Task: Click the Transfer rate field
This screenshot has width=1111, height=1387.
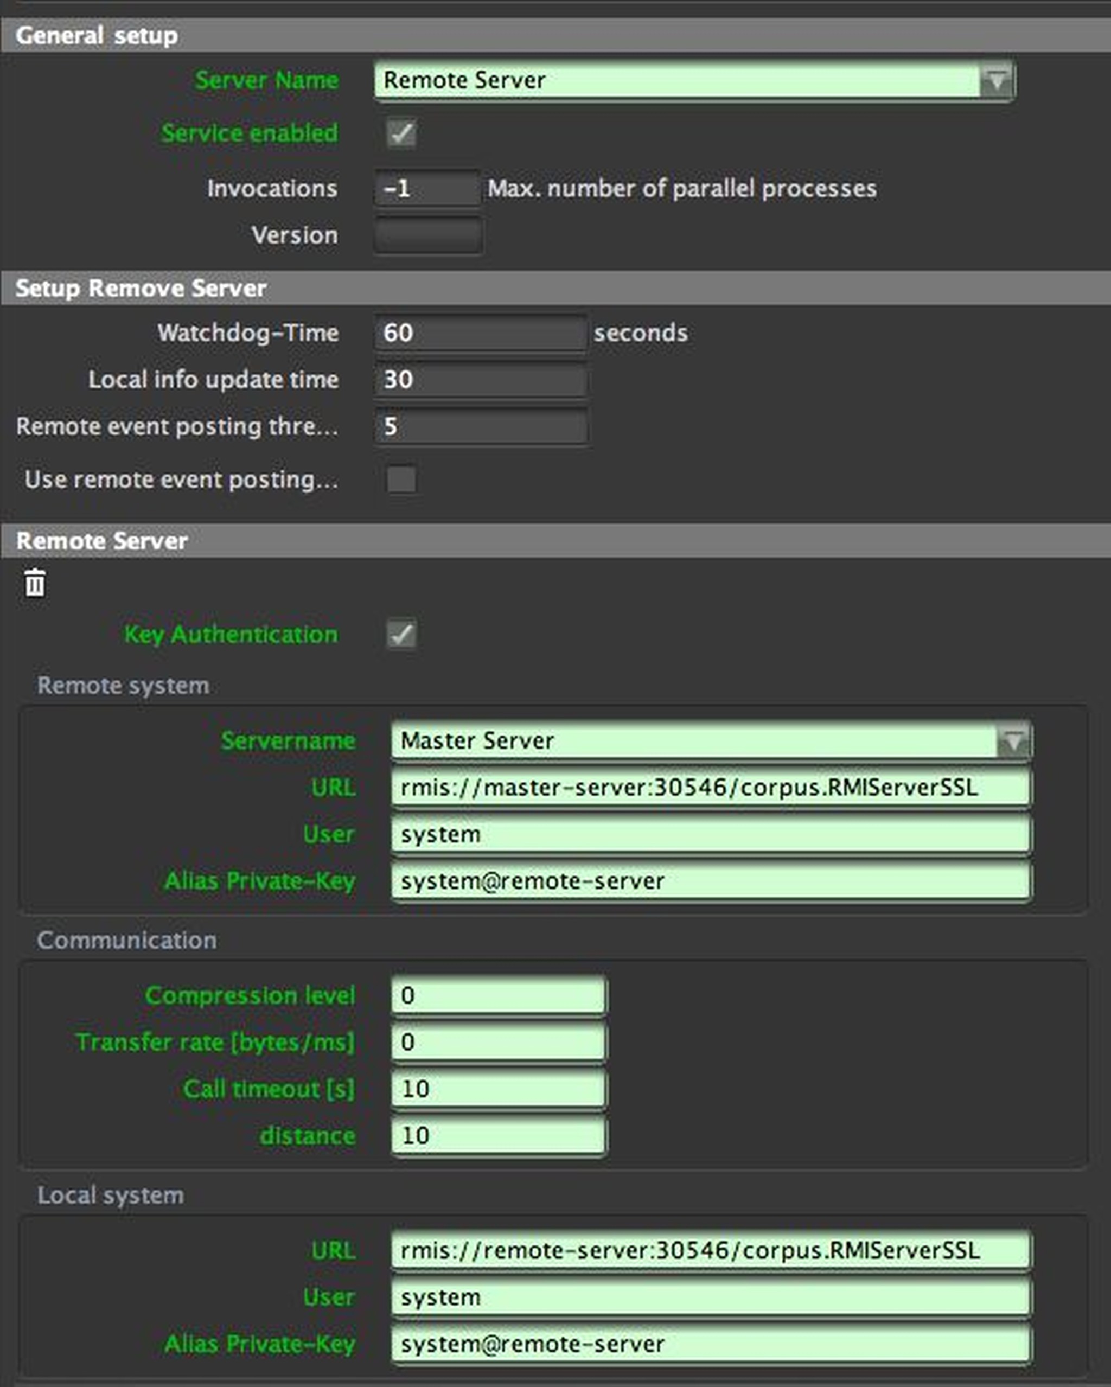Action: [498, 1042]
